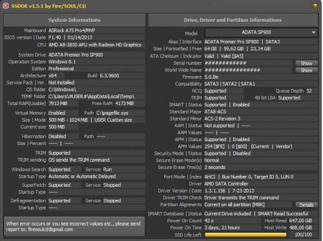Click formatted size 59,62 GB
Image resolution: width=323 pixels, height=241 pixels.
click(233, 49)
